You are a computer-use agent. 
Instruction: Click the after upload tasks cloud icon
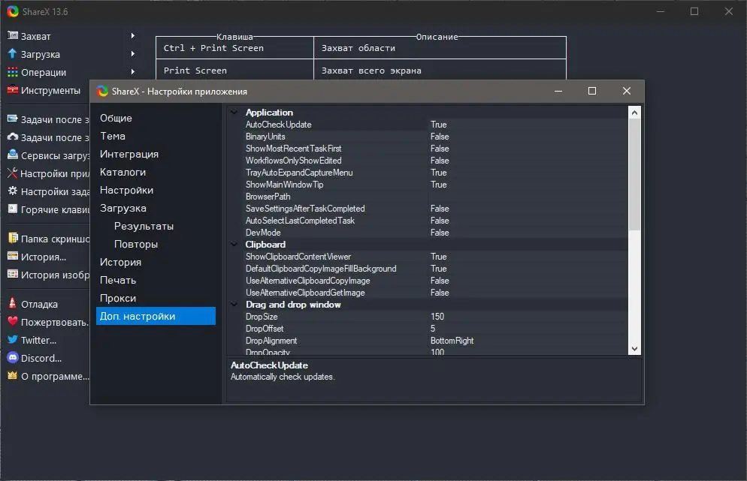pyautogui.click(x=12, y=137)
